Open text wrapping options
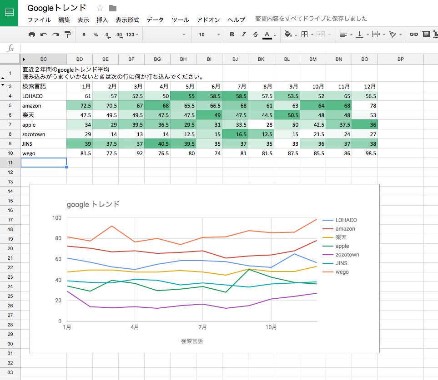 (x=376, y=35)
